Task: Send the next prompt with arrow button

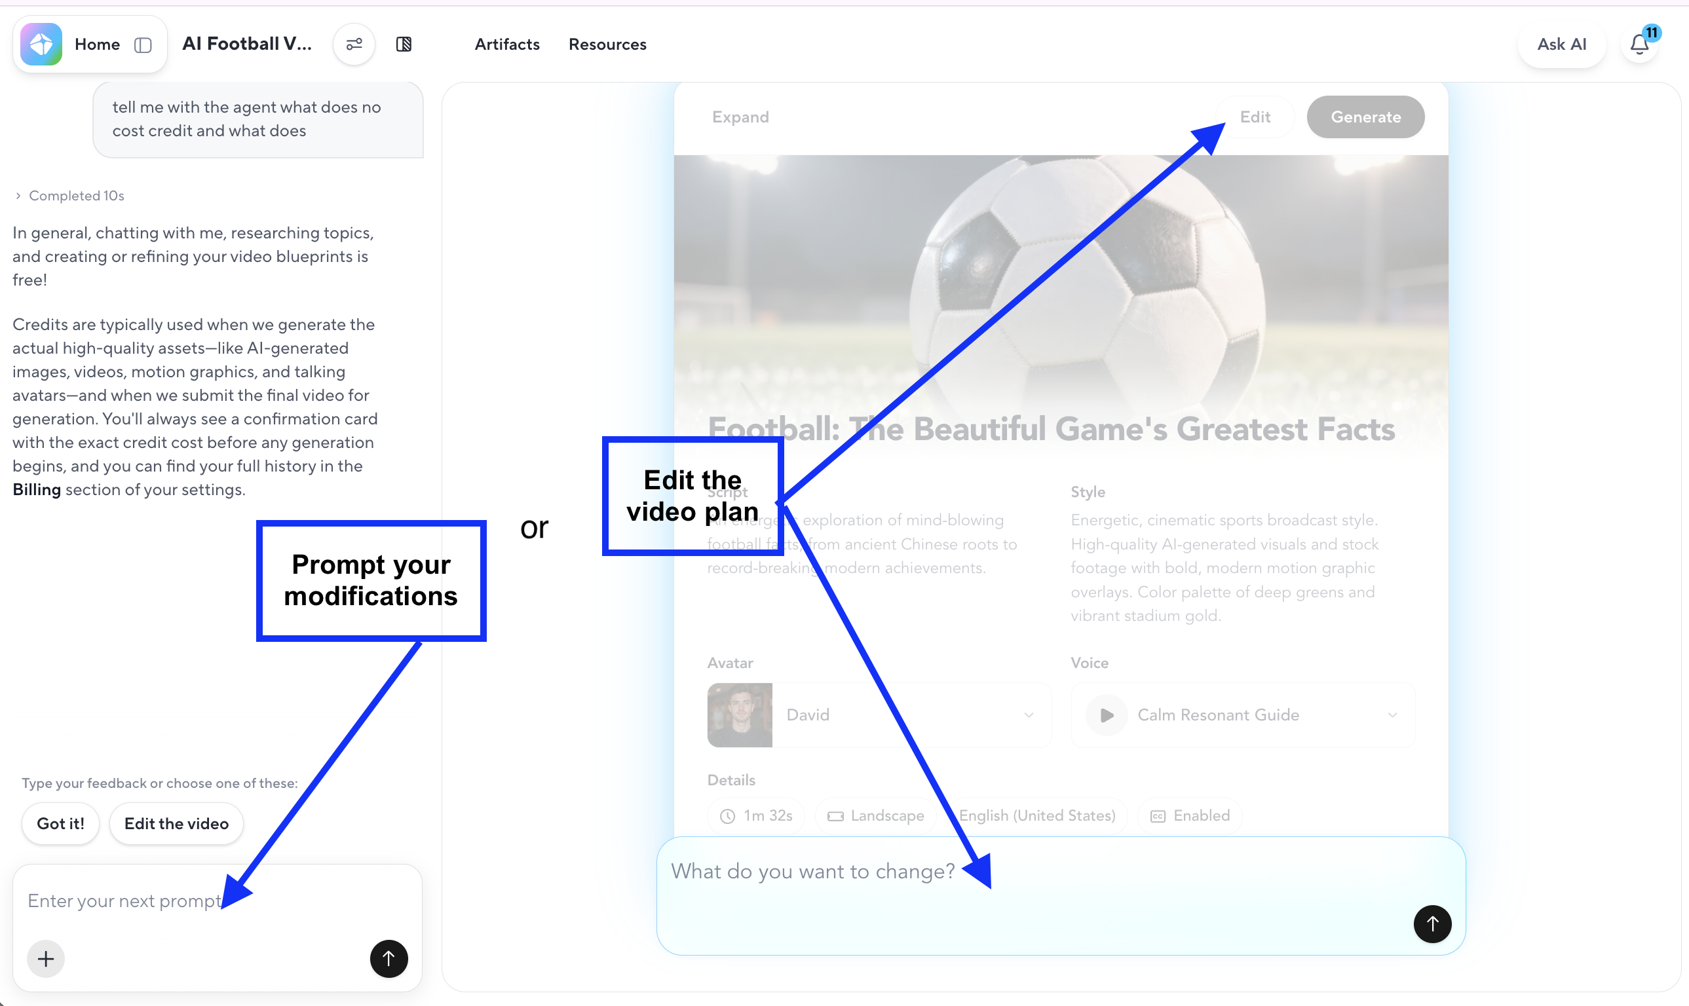Action: 389,959
